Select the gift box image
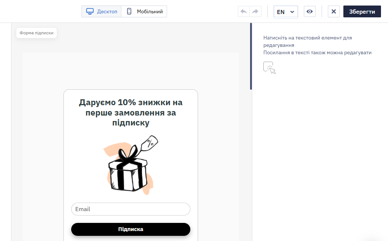 click(131, 165)
